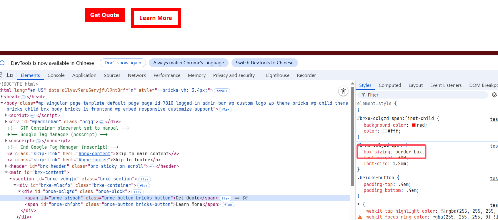Click the Learn More button on page

[156, 18]
